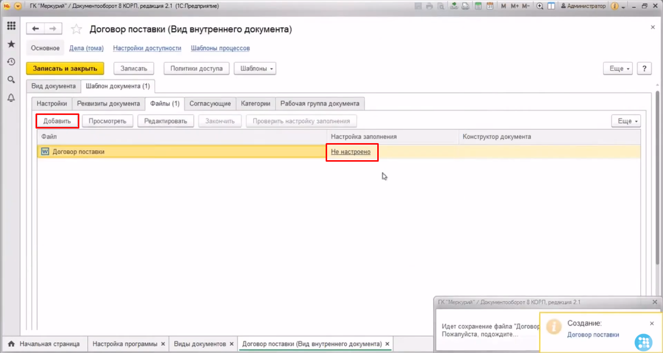
Task: Go forward with the right arrow
Action: (x=53, y=29)
